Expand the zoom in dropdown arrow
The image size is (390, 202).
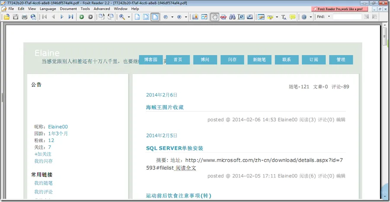pyautogui.click(x=186, y=17)
